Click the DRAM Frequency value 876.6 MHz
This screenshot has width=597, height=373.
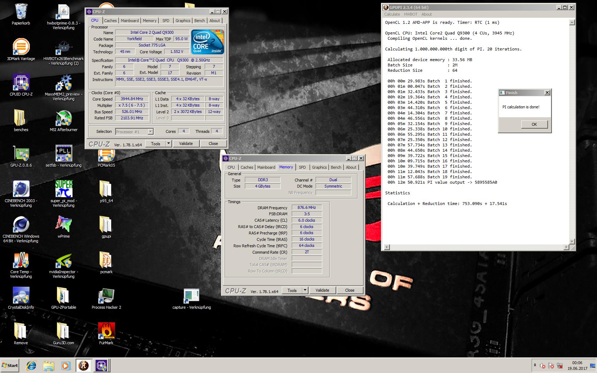(307, 207)
